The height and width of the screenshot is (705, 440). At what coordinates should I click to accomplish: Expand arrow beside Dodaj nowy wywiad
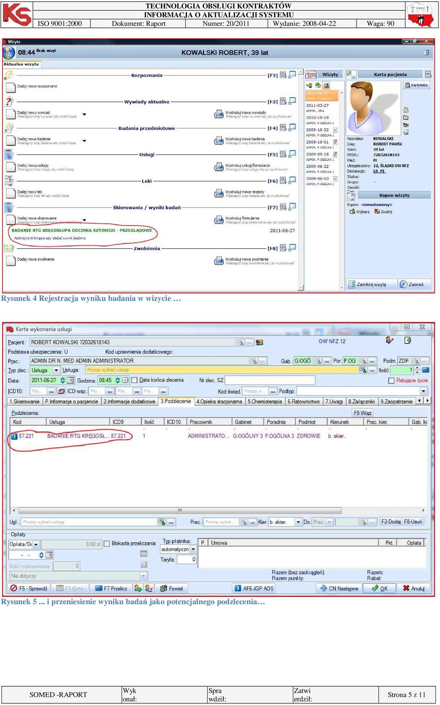pos(84,114)
